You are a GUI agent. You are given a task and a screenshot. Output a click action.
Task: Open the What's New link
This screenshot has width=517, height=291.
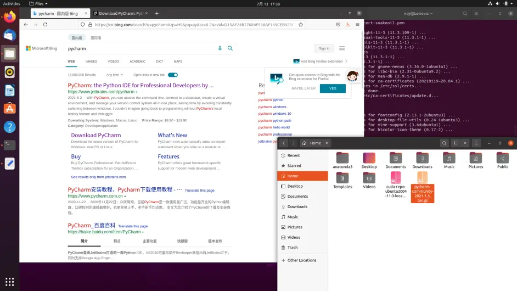pos(172,135)
